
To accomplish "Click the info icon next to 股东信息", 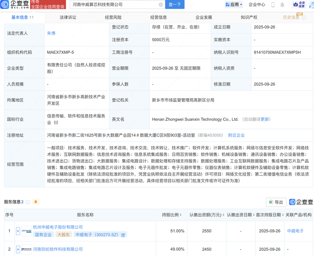I will click(x=28, y=202).
